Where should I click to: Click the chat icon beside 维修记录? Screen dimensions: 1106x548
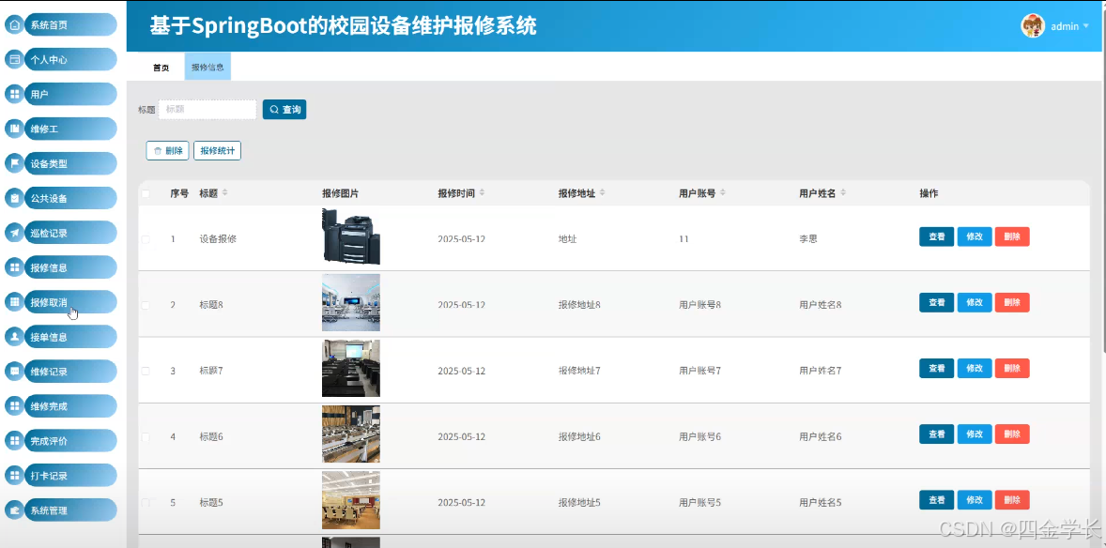pos(15,371)
